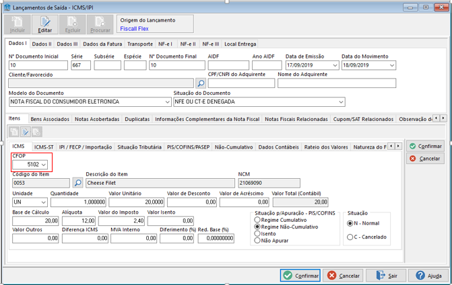Open the Transporte tab
452x285 pixels.
click(140, 44)
